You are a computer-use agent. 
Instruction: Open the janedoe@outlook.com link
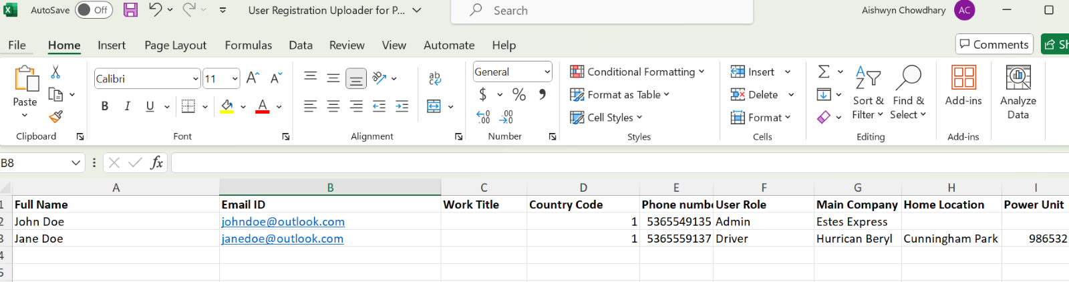click(x=282, y=239)
